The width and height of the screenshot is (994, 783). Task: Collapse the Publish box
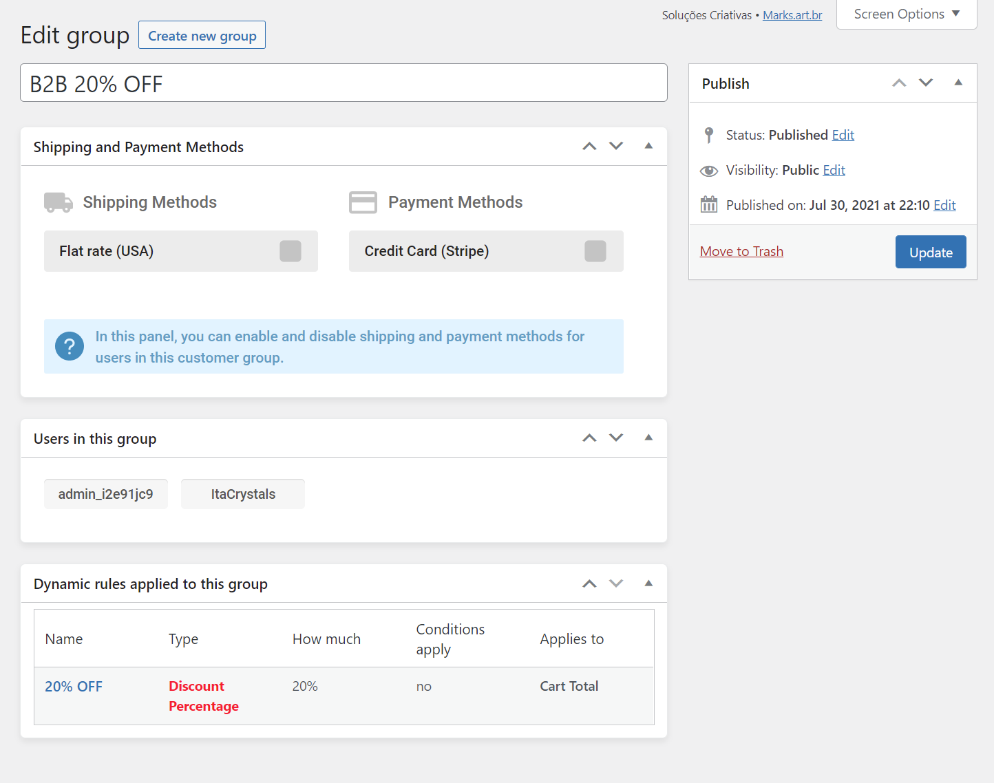coord(958,83)
